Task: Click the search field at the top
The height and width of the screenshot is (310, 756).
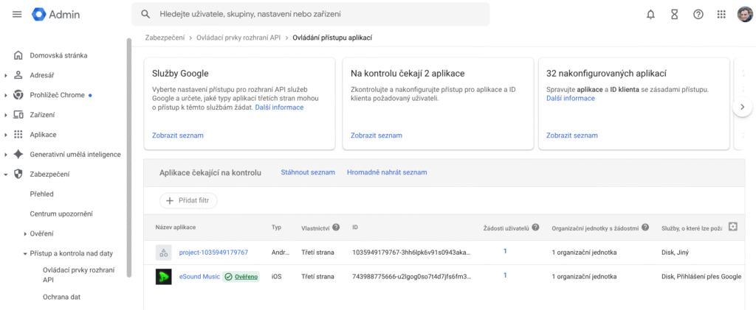Action: [x=310, y=14]
